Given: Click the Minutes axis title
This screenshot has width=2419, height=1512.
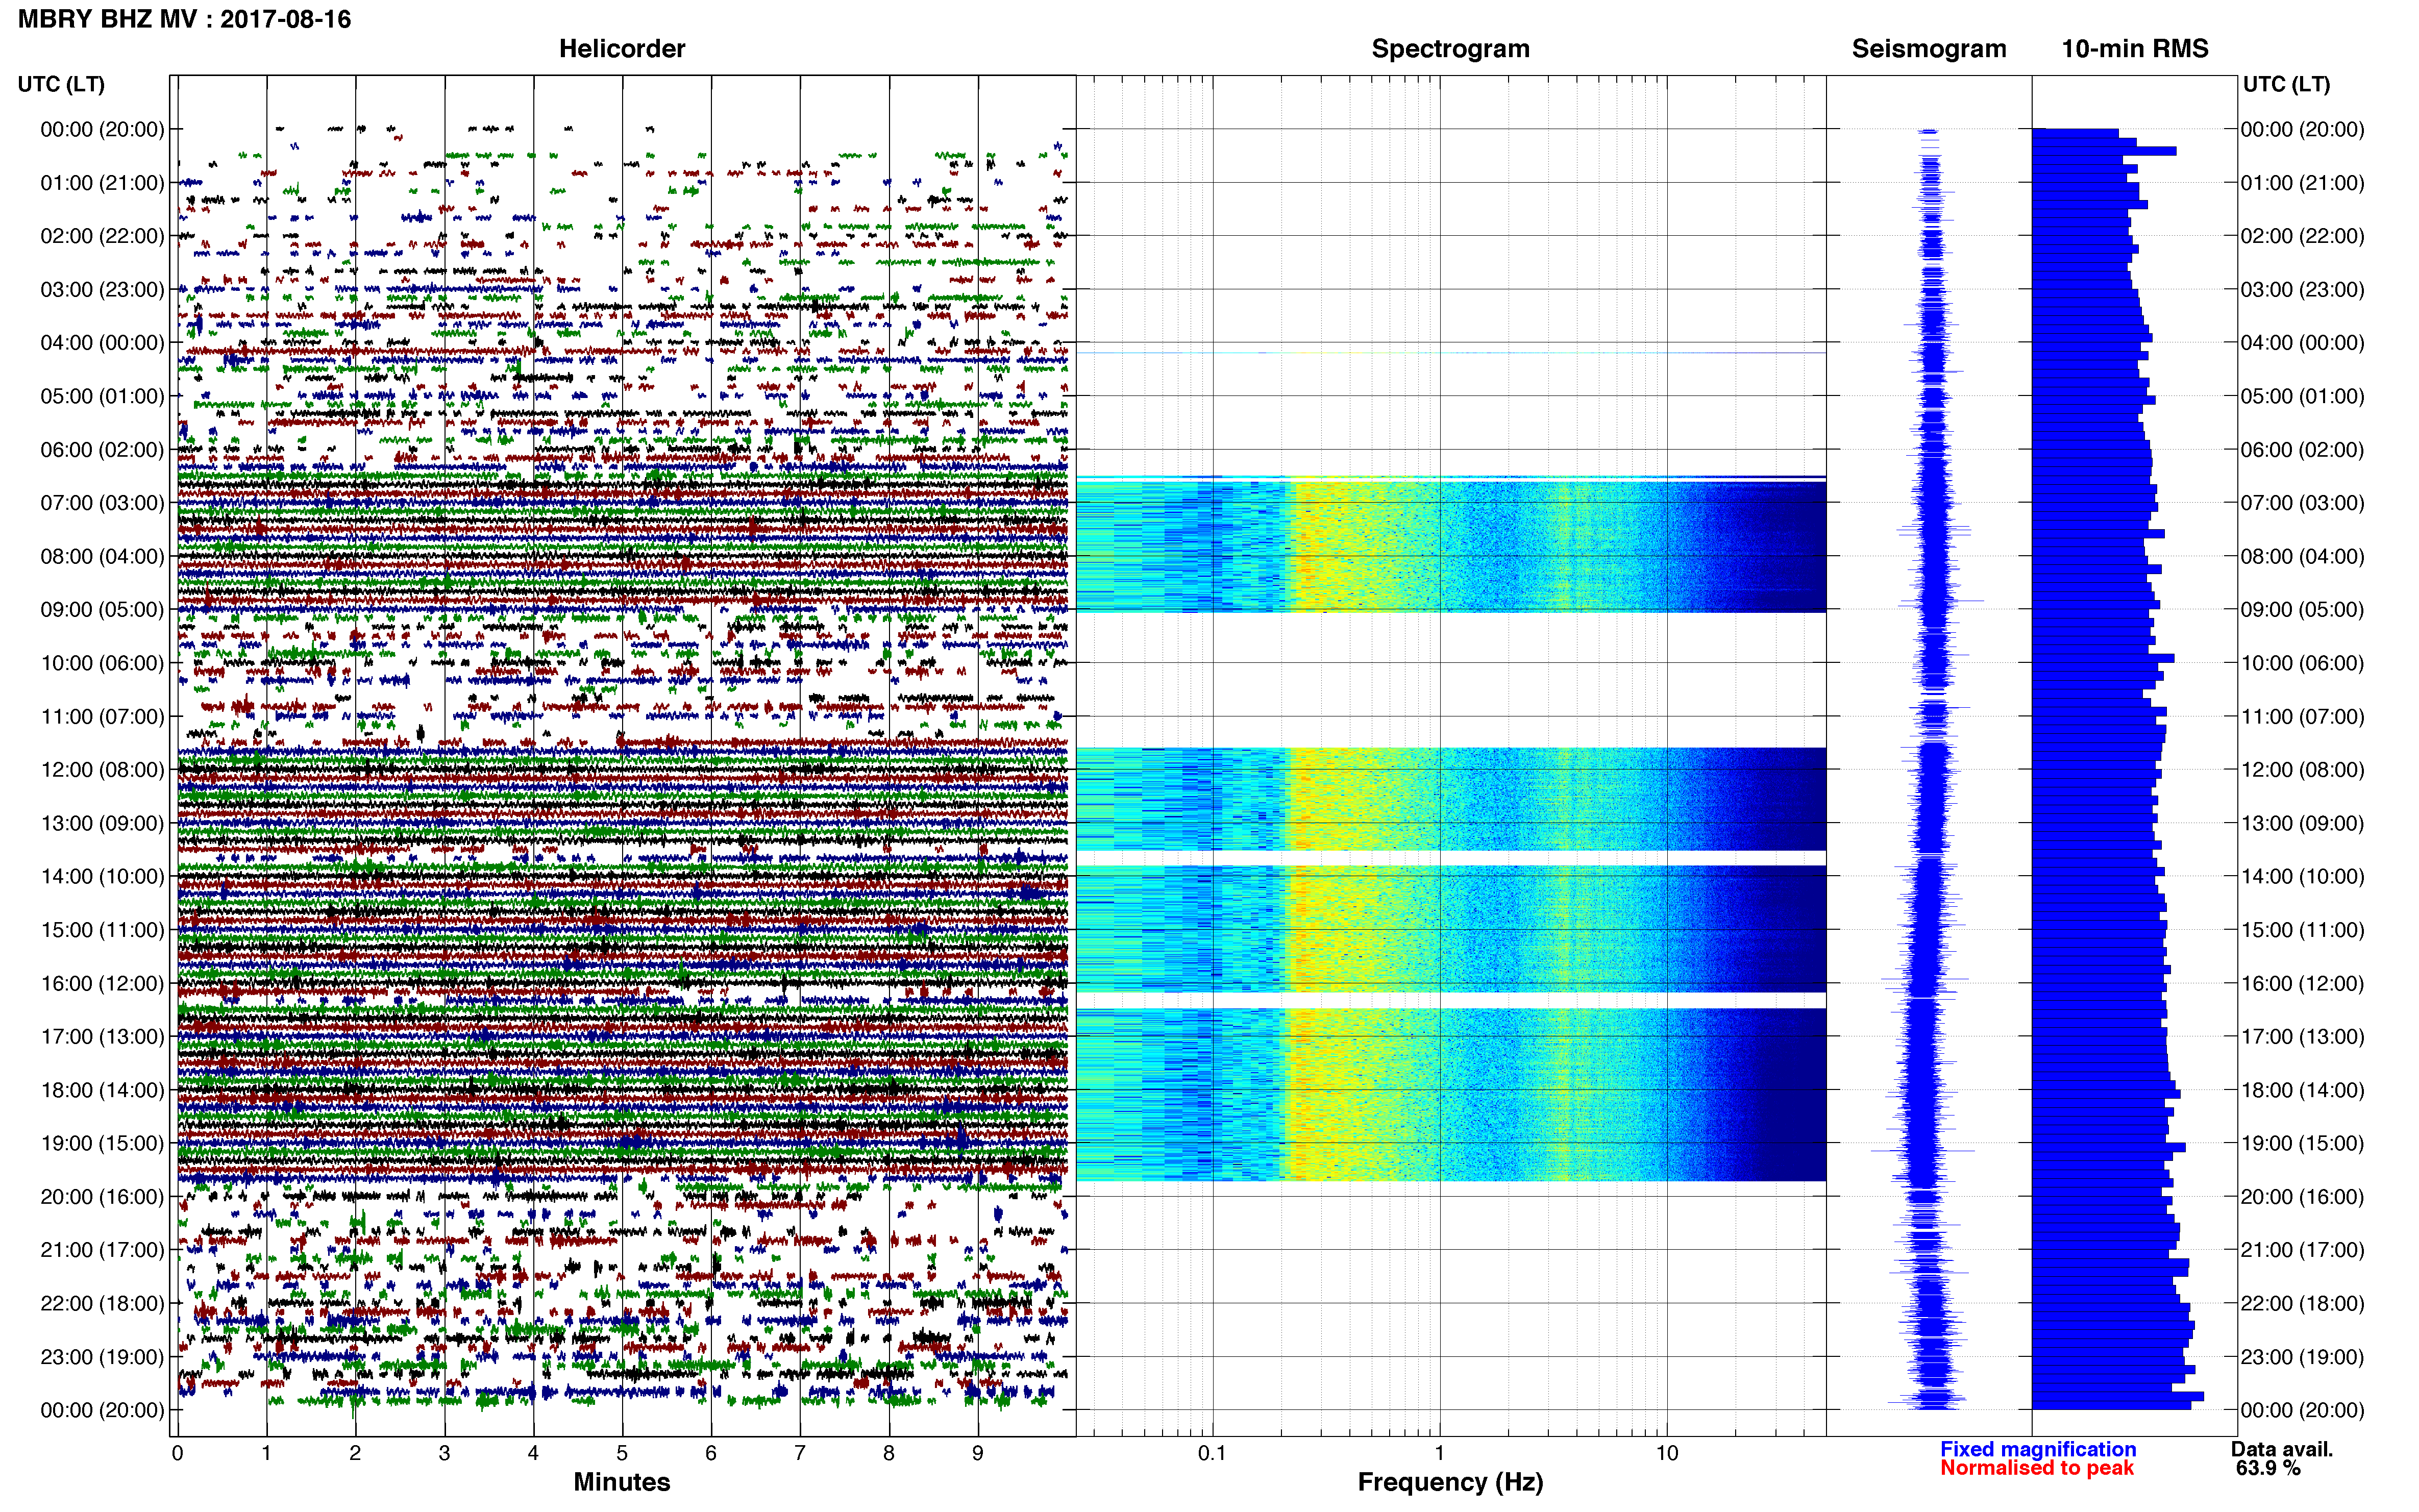Looking at the screenshot, I should tap(621, 1482).
